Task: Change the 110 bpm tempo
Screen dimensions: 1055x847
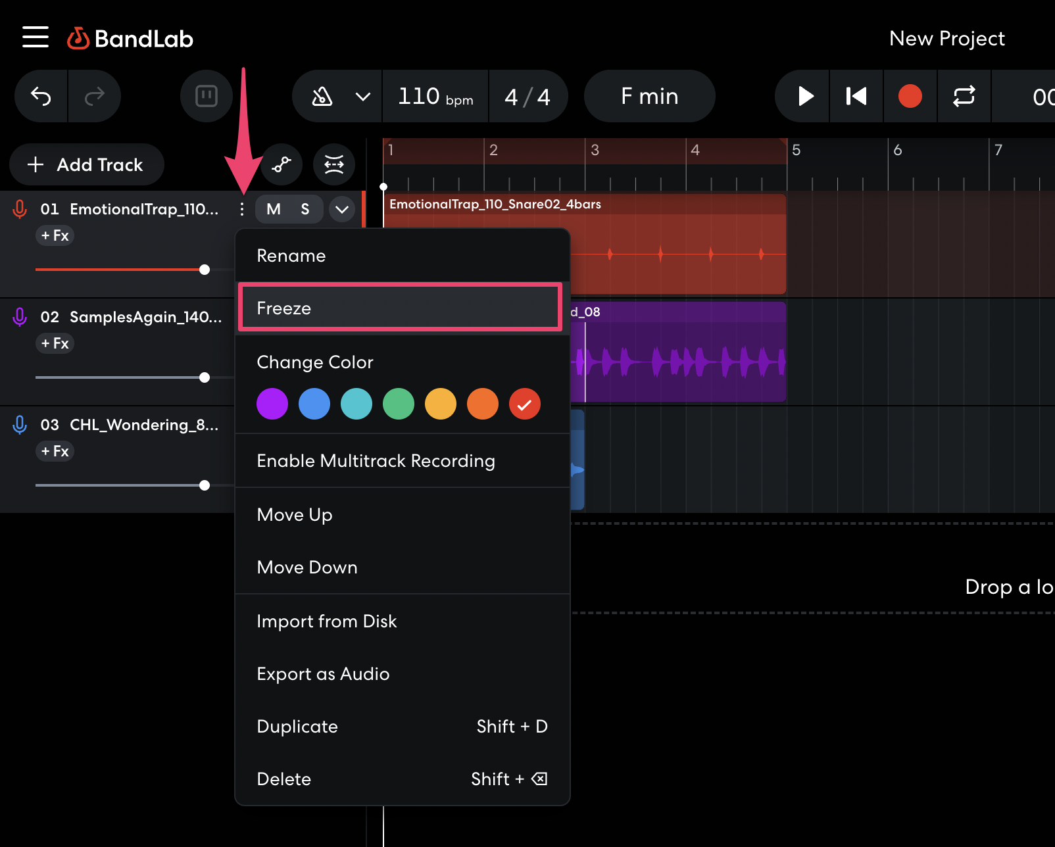Action: click(x=435, y=97)
